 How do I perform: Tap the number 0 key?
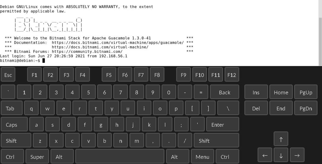tap(169, 92)
